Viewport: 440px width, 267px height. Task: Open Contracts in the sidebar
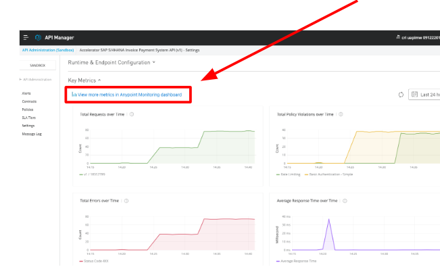tap(29, 101)
